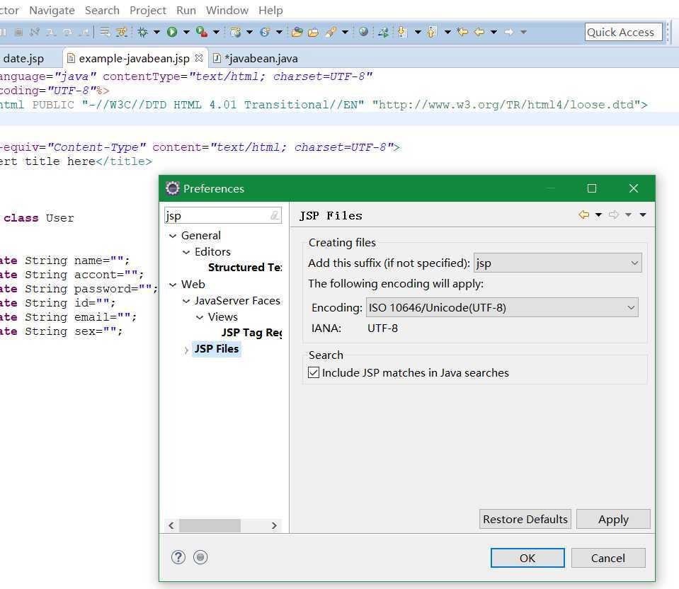
Task: Clear the jsp filter text icon
Action: [x=275, y=215]
